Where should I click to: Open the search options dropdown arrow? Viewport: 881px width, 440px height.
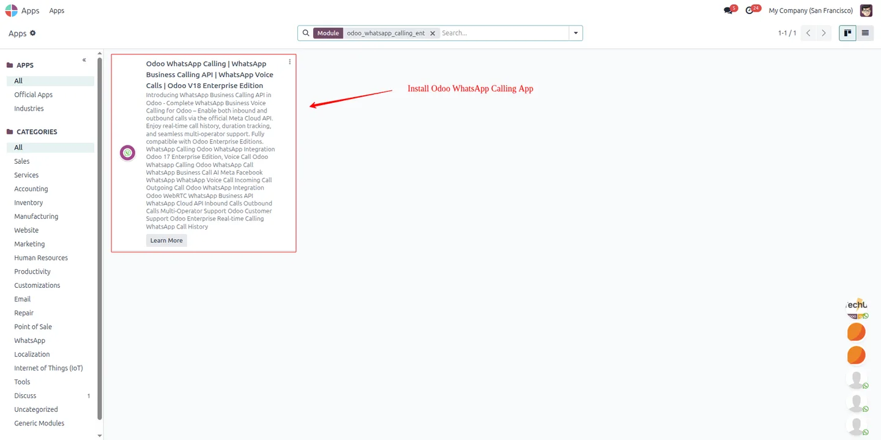tap(576, 33)
